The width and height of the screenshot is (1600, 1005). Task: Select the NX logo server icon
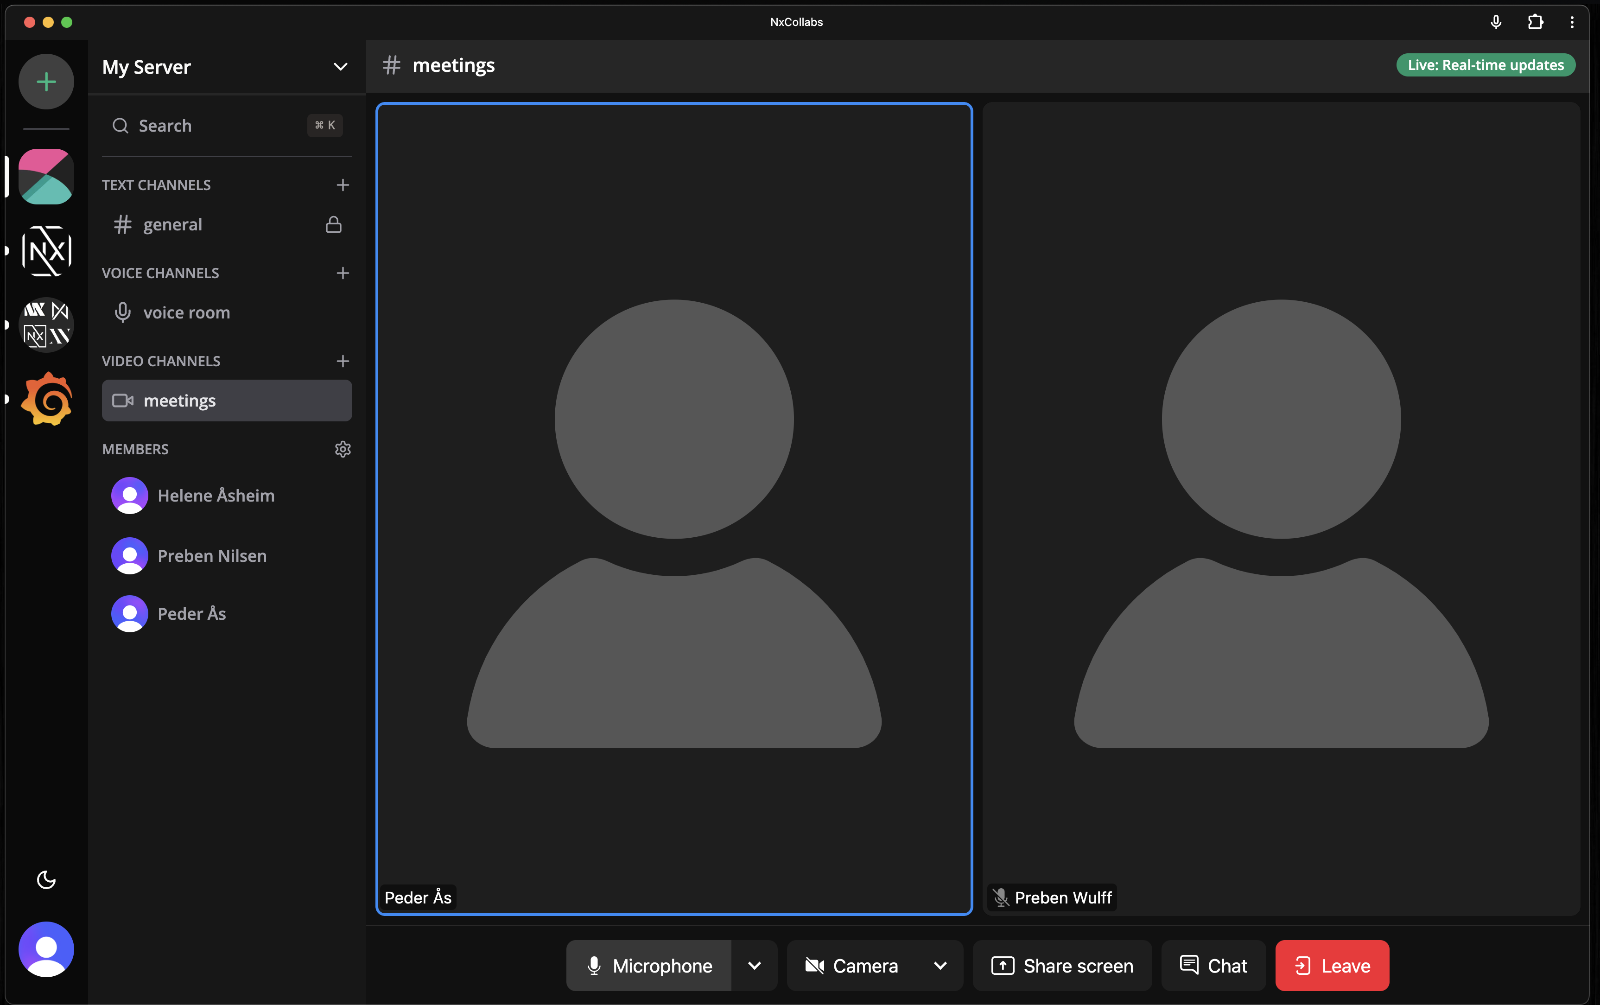tap(46, 251)
